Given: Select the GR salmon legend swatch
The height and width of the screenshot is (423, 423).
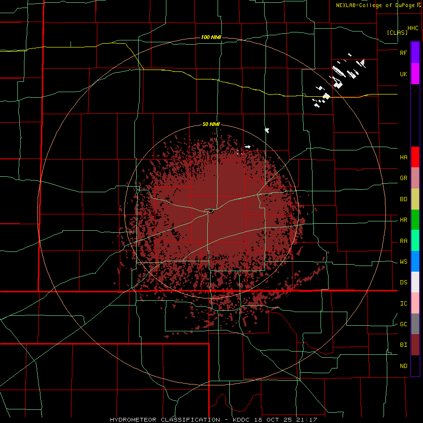Looking at the screenshot, I should (x=415, y=178).
